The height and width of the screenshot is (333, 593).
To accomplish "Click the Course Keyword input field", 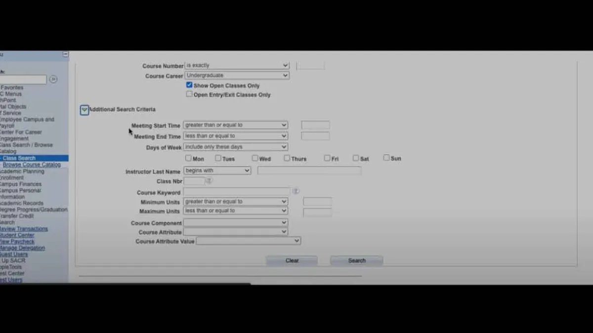I will click(236, 191).
